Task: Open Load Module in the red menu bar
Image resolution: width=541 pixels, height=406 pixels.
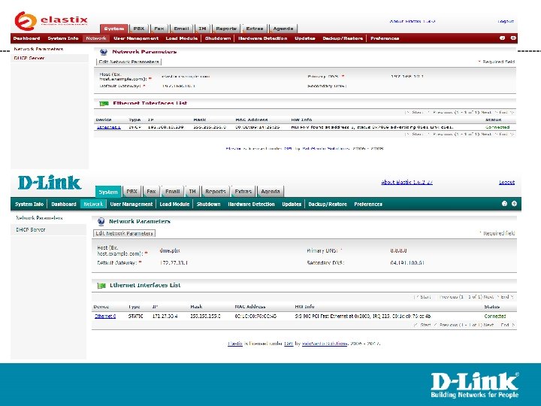Action: pos(182,38)
